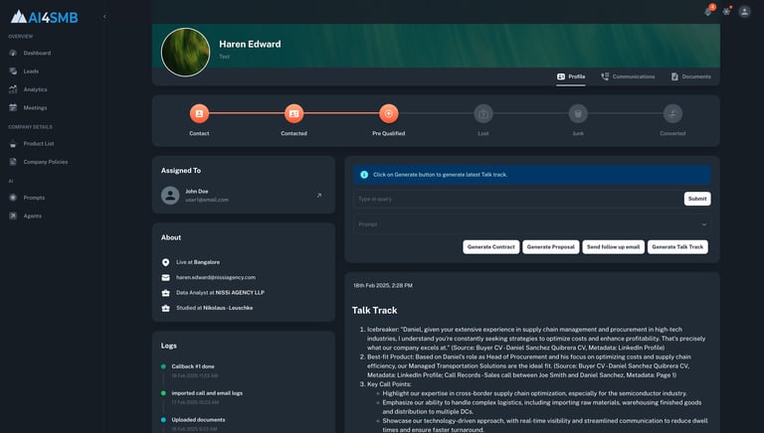Select the Callback #1 done log entry
This screenshot has height=433, width=764.
pyautogui.click(x=193, y=366)
